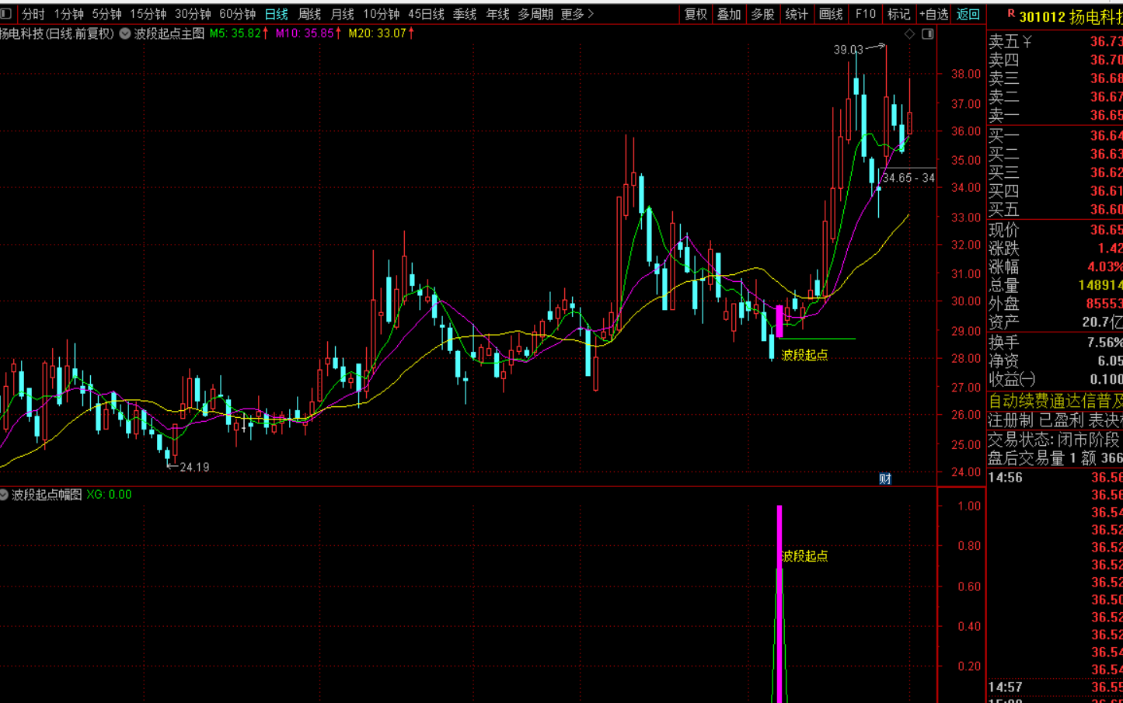Click the 盘后交易量 after-hours row
This screenshot has width=1123, height=703.
point(1055,458)
